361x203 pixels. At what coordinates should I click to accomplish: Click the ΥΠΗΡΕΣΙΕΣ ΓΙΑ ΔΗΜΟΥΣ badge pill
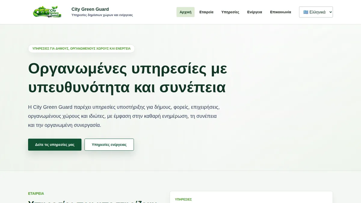(x=82, y=48)
